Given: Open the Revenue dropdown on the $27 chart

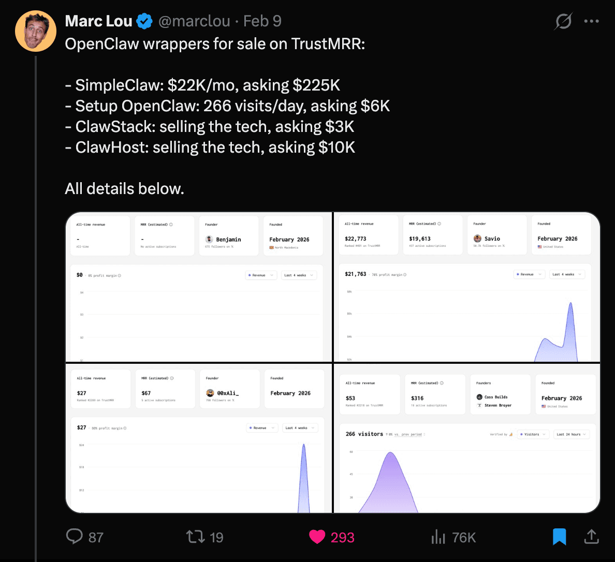Looking at the screenshot, I should click(261, 428).
